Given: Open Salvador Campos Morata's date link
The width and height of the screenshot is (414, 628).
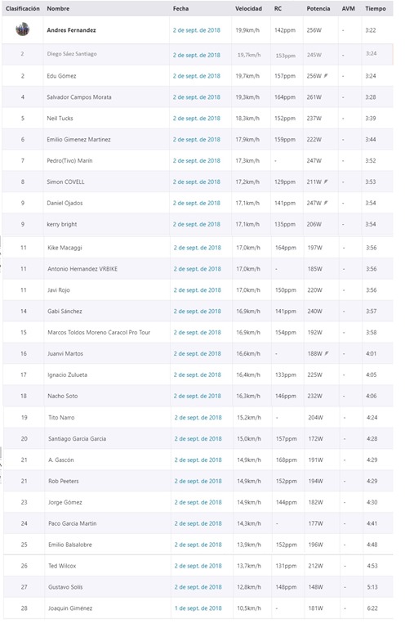Looking at the screenshot, I should pyautogui.click(x=197, y=97).
